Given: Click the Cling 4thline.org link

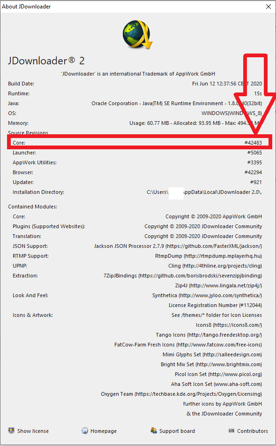Looking at the screenshot, I should [x=215, y=266].
